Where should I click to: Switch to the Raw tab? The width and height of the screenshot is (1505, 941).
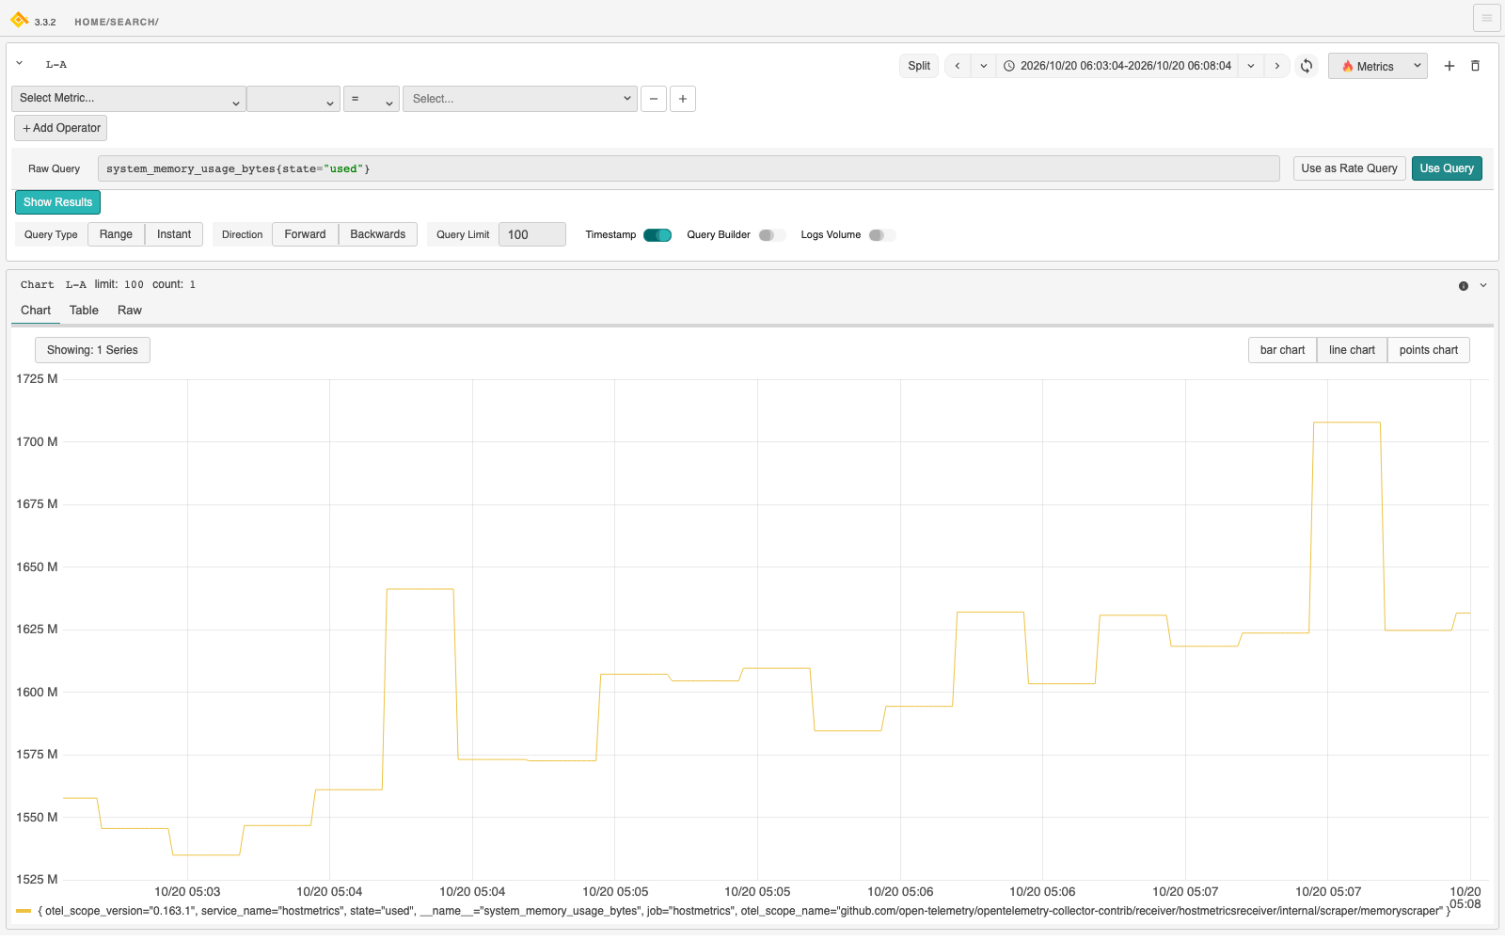tap(130, 311)
